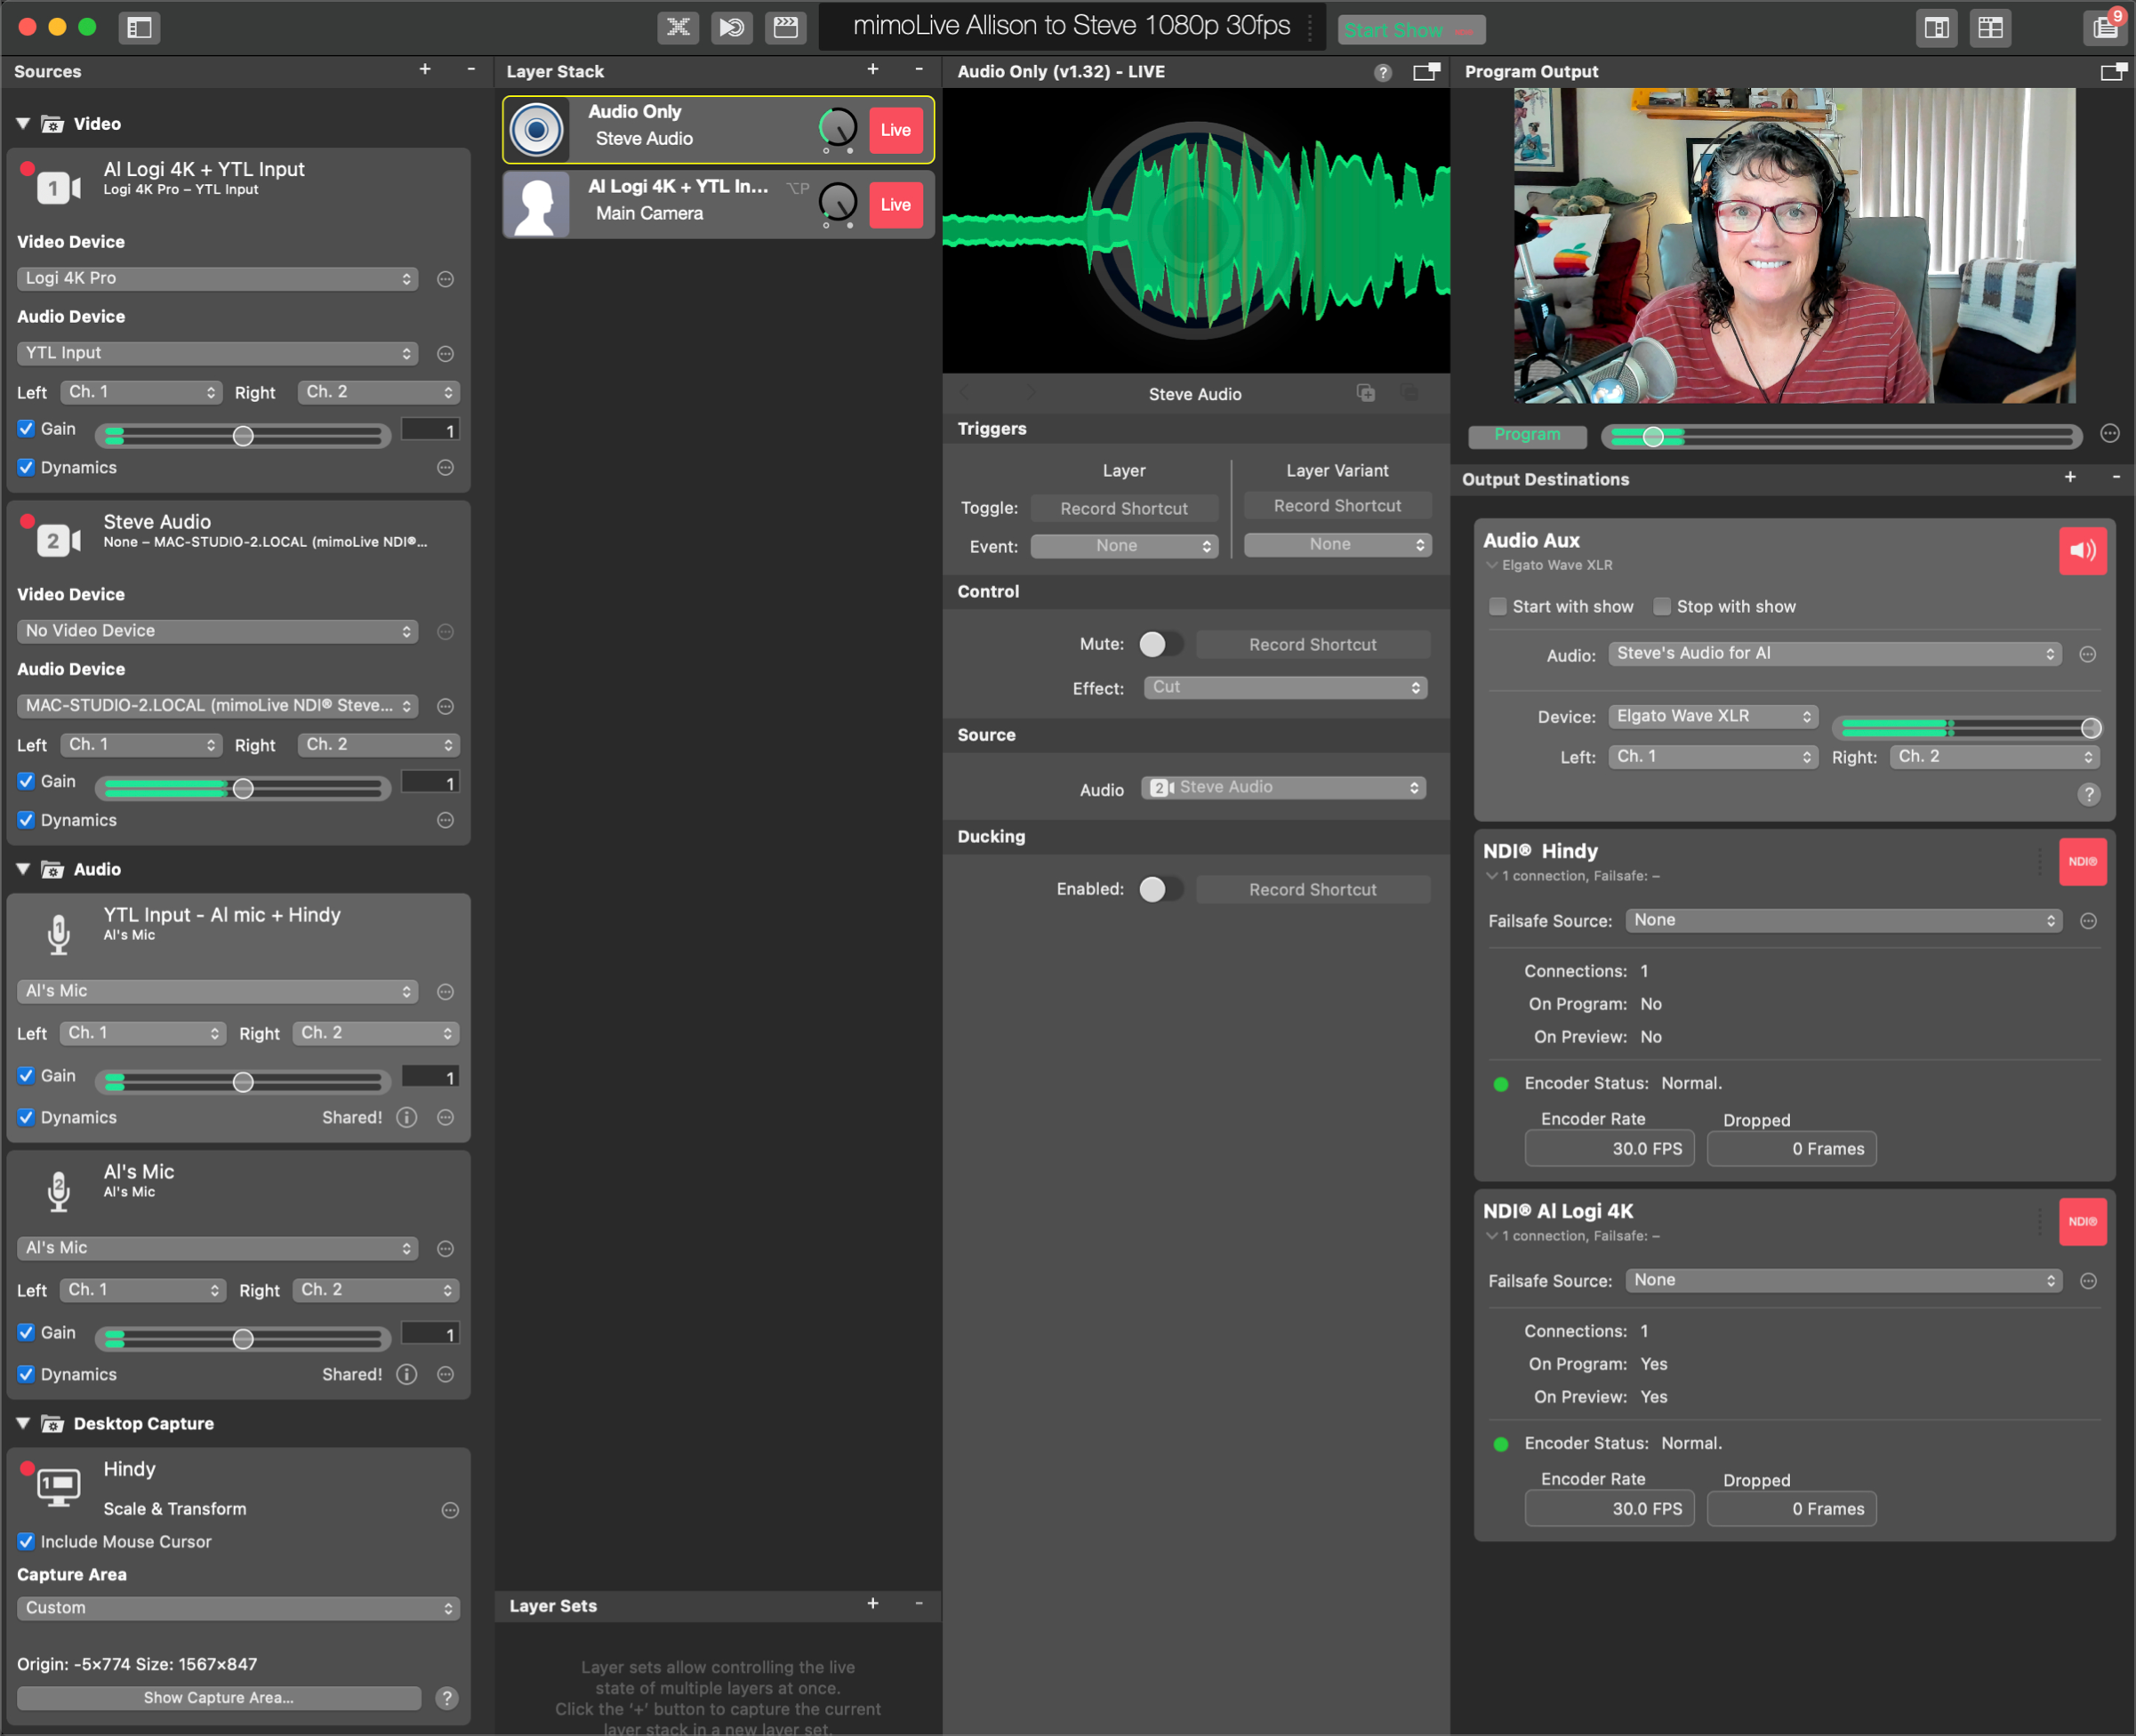Image resolution: width=2136 pixels, height=1736 pixels.
Task: Pop out the Program Output window icon
Action: point(2112,71)
